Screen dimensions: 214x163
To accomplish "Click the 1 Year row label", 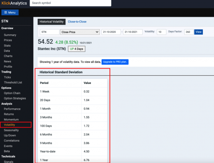I will (44, 160).
